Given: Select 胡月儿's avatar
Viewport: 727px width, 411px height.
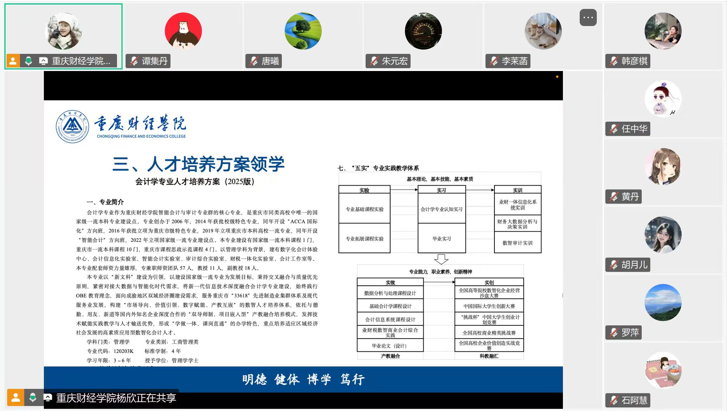Looking at the screenshot, I should tap(663, 235).
